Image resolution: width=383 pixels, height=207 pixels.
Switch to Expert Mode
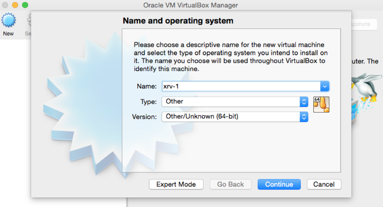click(x=176, y=184)
